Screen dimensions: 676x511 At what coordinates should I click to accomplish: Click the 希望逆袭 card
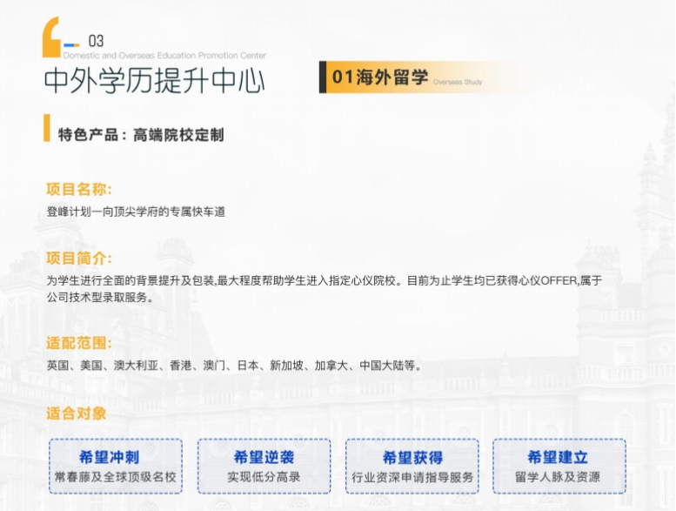click(x=264, y=466)
